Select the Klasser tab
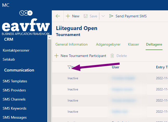The image size is (168, 122). (x=133, y=44)
